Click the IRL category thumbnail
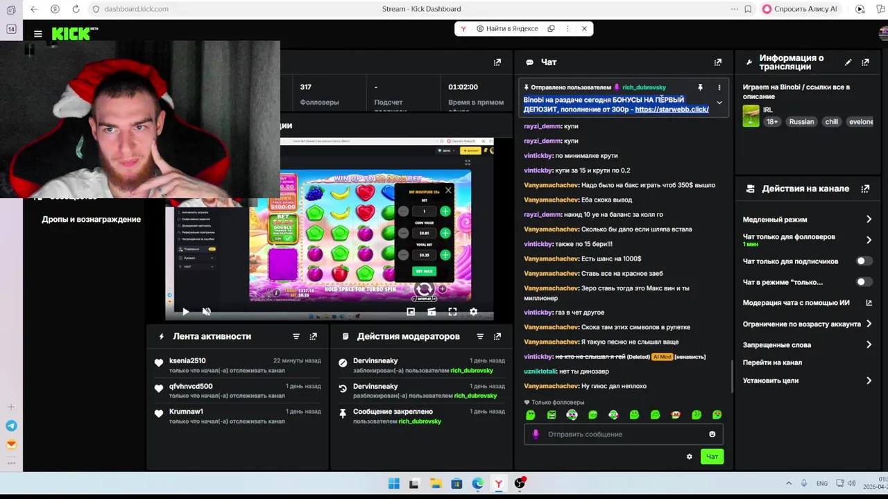This screenshot has width=888, height=499. 751,116
